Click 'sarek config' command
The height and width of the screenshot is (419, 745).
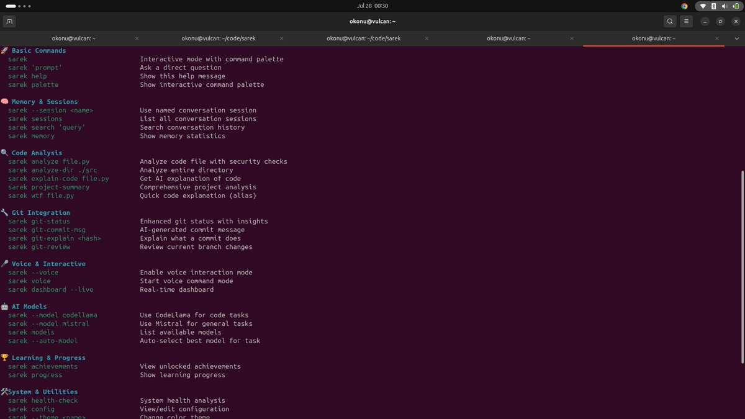31,409
